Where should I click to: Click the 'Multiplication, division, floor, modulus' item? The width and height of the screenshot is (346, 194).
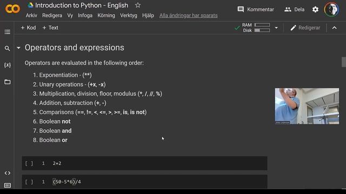101,94
